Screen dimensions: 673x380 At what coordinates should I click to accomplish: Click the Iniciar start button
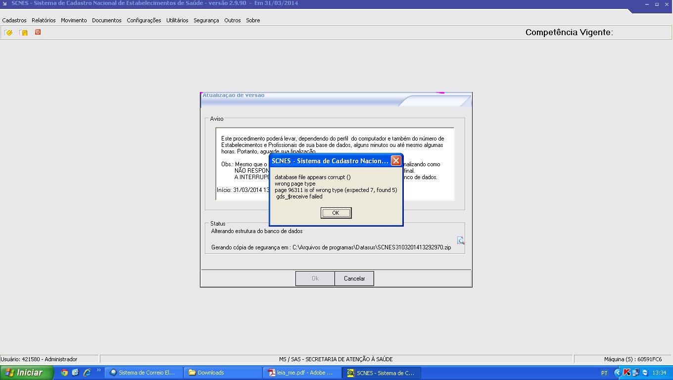click(x=26, y=373)
